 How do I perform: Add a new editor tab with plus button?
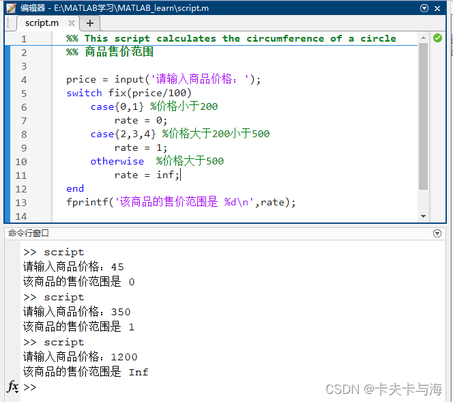89,23
